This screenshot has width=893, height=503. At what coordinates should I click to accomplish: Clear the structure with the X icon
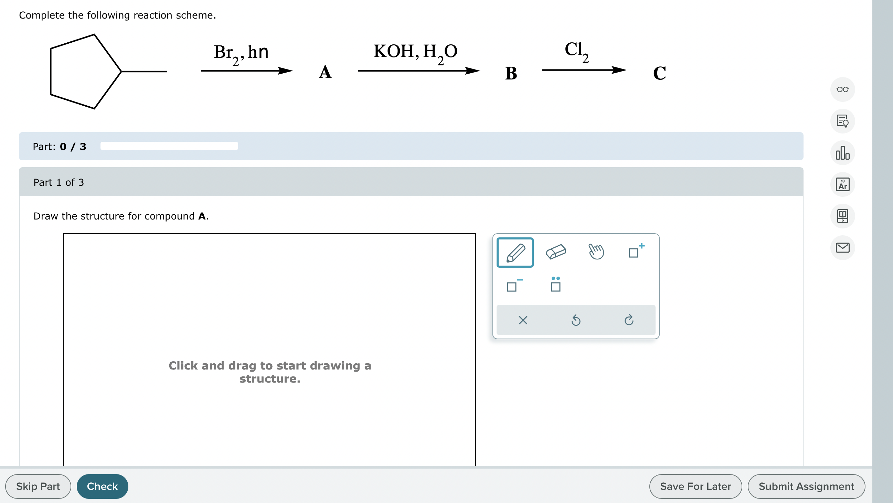pos(523,320)
